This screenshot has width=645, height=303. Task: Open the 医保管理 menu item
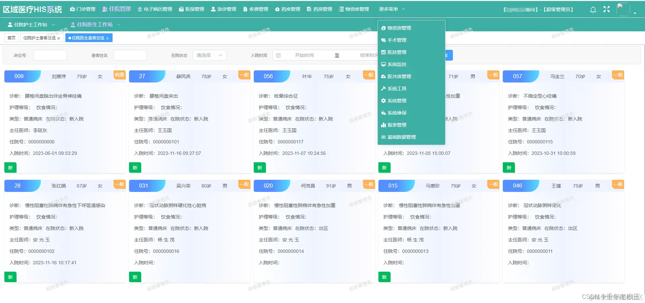click(x=191, y=9)
